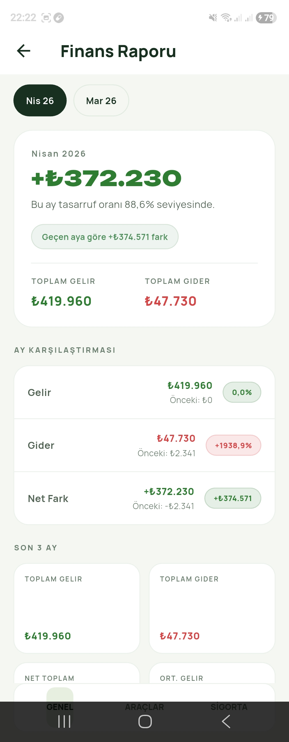Open the GENEL bottom tab
The image size is (289, 742).
60,707
